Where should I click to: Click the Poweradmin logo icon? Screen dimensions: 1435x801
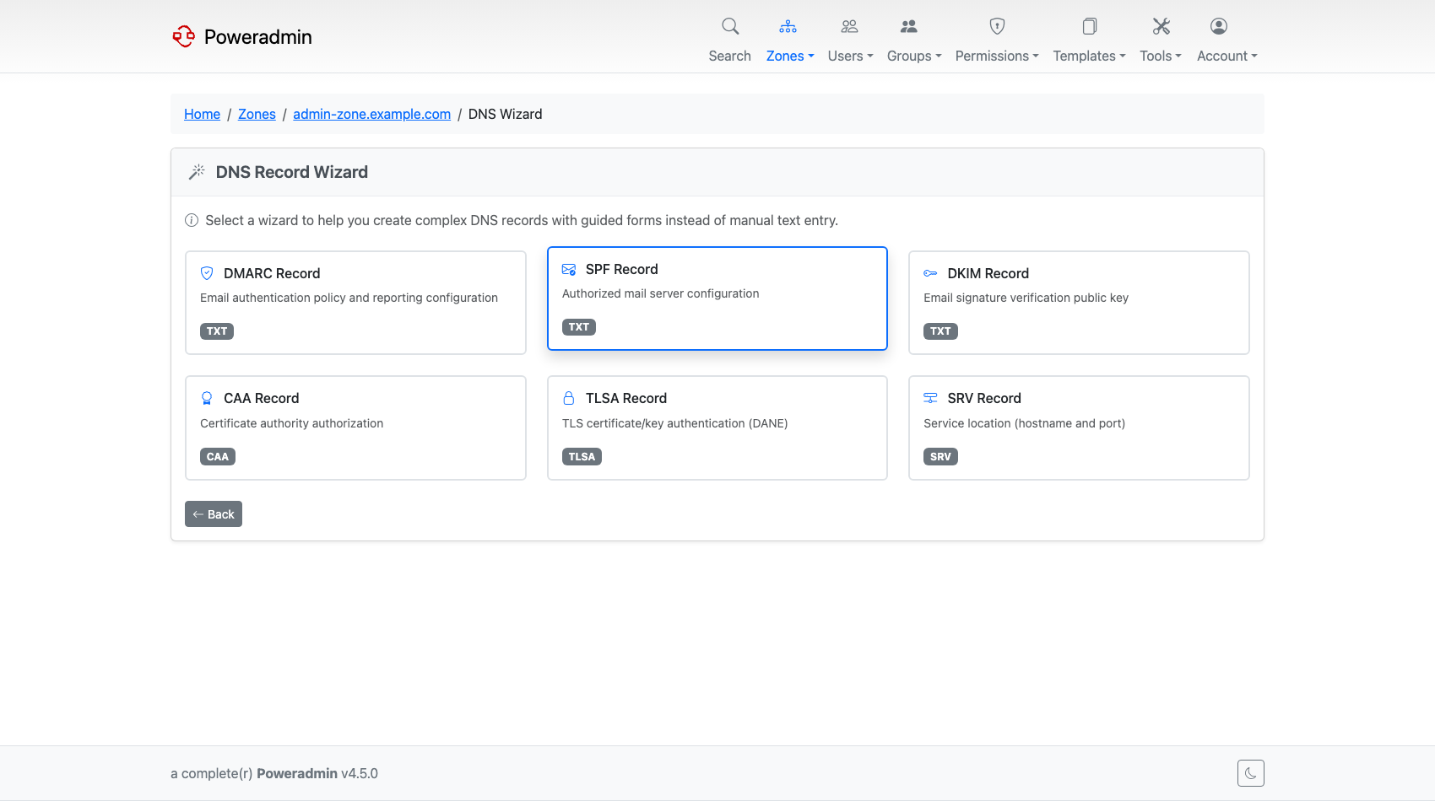[183, 36]
